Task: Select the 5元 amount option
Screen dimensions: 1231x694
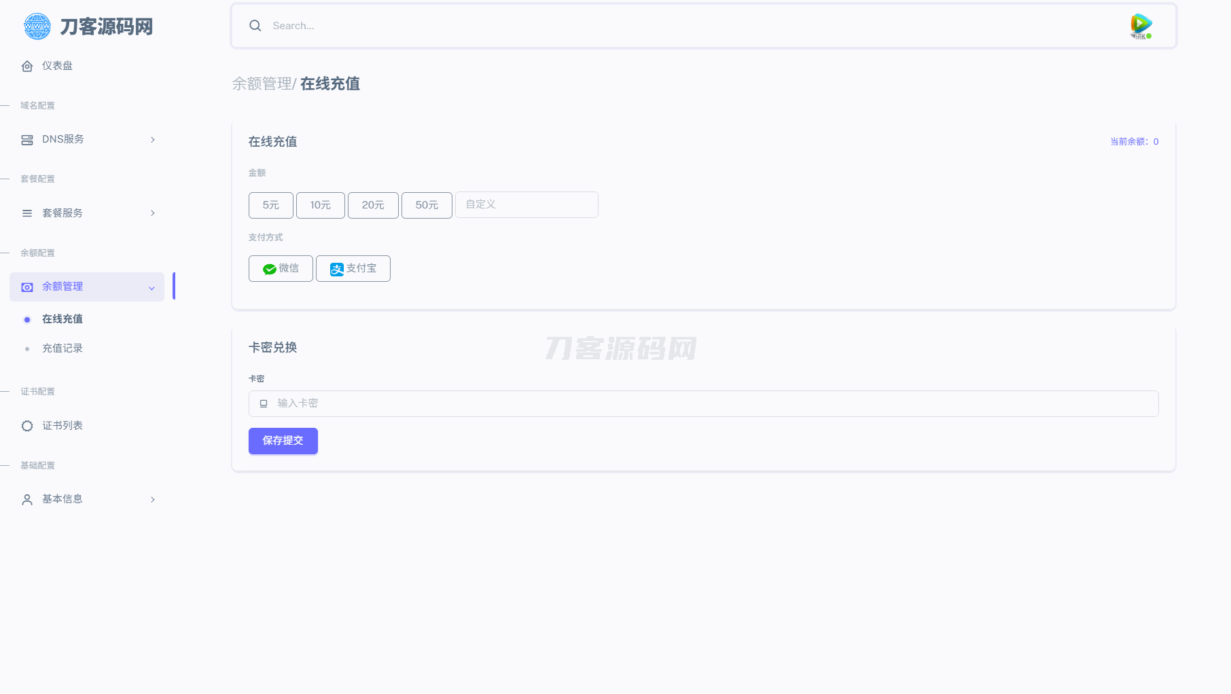Action: point(270,205)
